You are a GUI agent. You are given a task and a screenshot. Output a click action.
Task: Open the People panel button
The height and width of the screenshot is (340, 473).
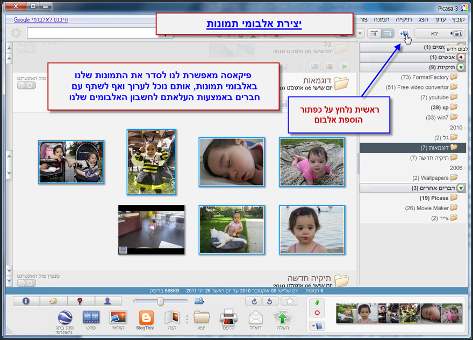click(x=107, y=301)
